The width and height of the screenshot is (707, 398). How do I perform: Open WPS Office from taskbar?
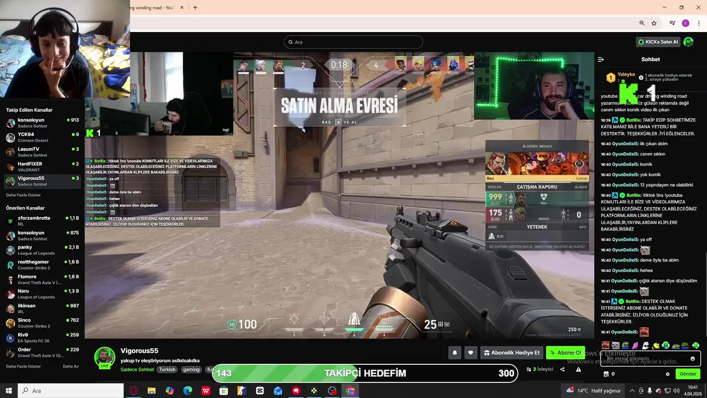(205, 391)
